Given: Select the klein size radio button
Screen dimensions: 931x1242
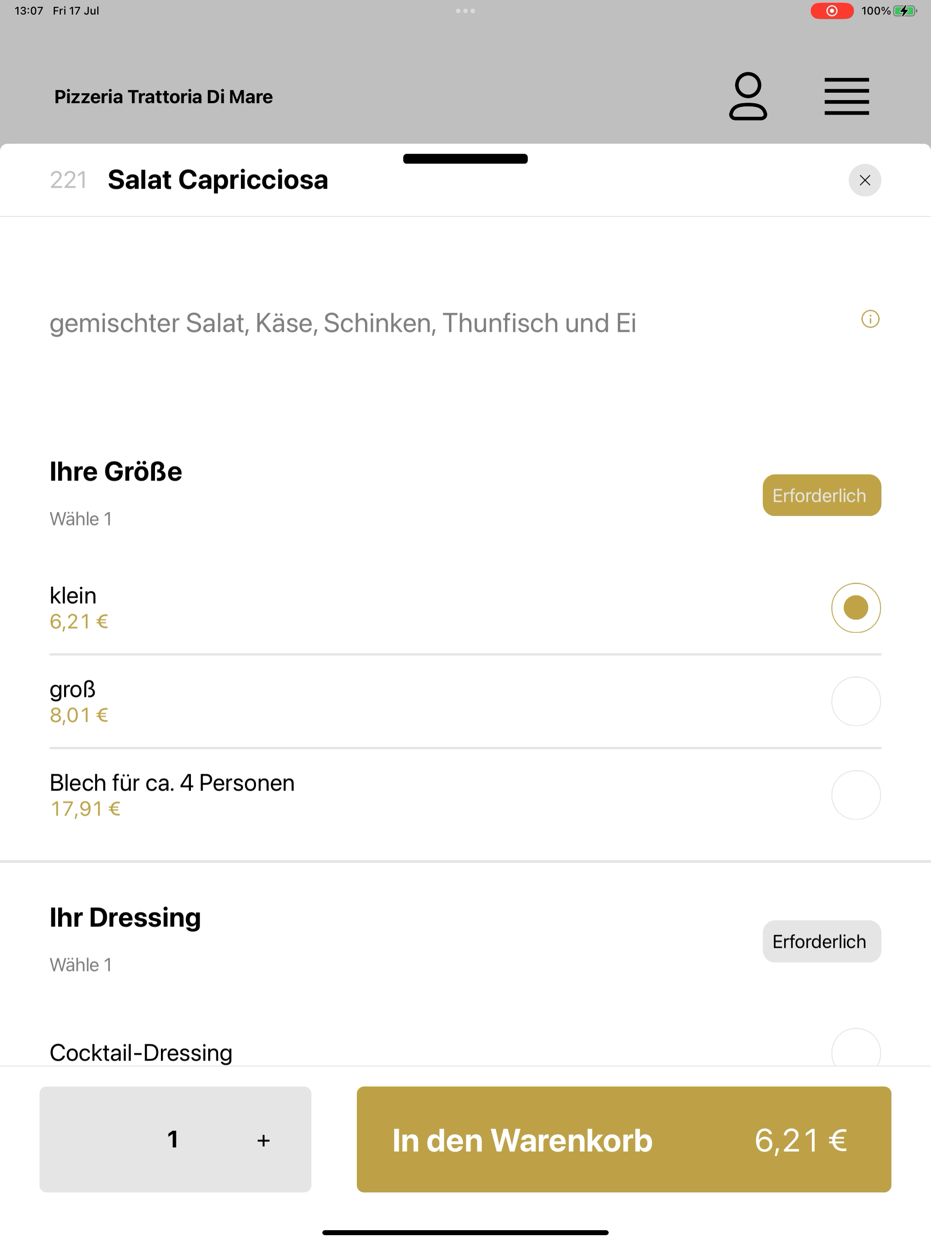Looking at the screenshot, I should pos(856,607).
